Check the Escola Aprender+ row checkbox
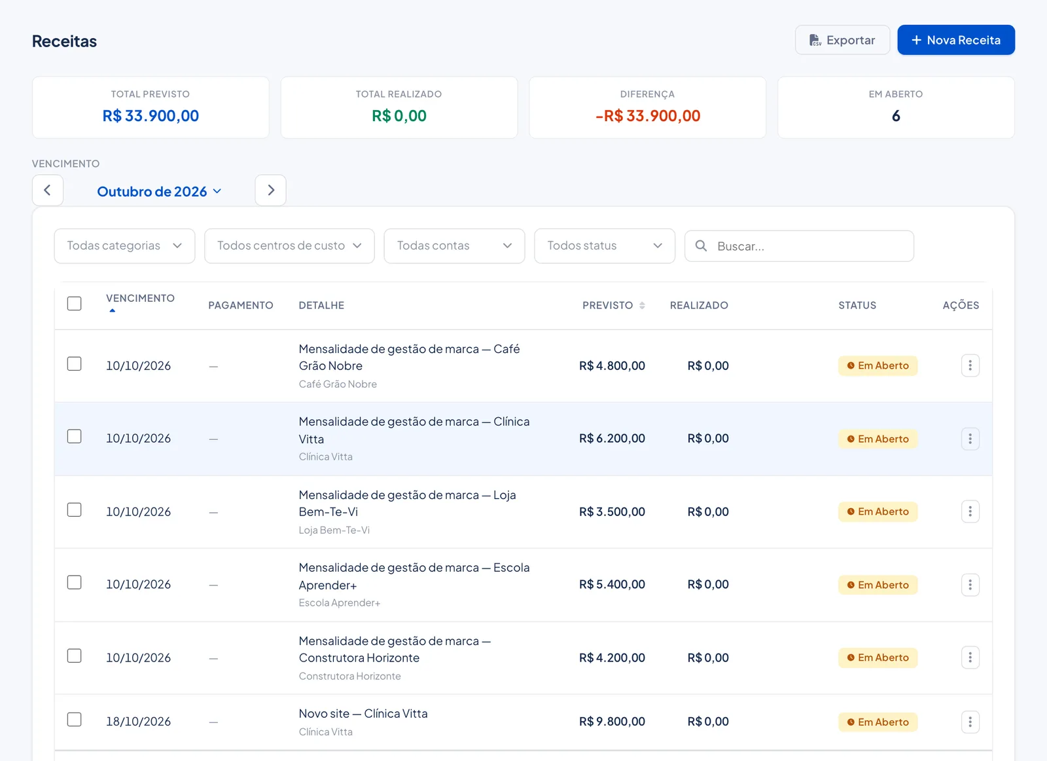This screenshot has height=761, width=1047. pyautogui.click(x=75, y=582)
